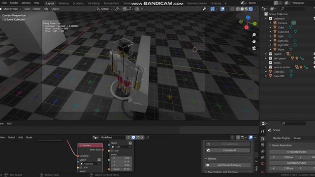The width and height of the screenshot is (315, 177).
Task: Toggle X-ray mode in viewport header
Action: pos(232,9)
